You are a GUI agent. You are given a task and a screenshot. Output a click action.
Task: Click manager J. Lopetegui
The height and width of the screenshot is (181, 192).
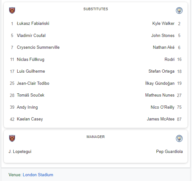tap(20, 152)
